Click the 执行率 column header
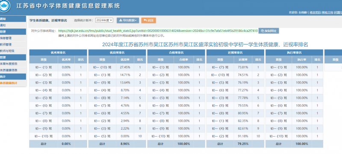342x154 pixels. [302, 60]
